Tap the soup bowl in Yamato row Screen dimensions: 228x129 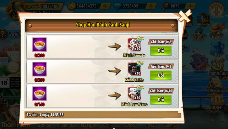40,44
